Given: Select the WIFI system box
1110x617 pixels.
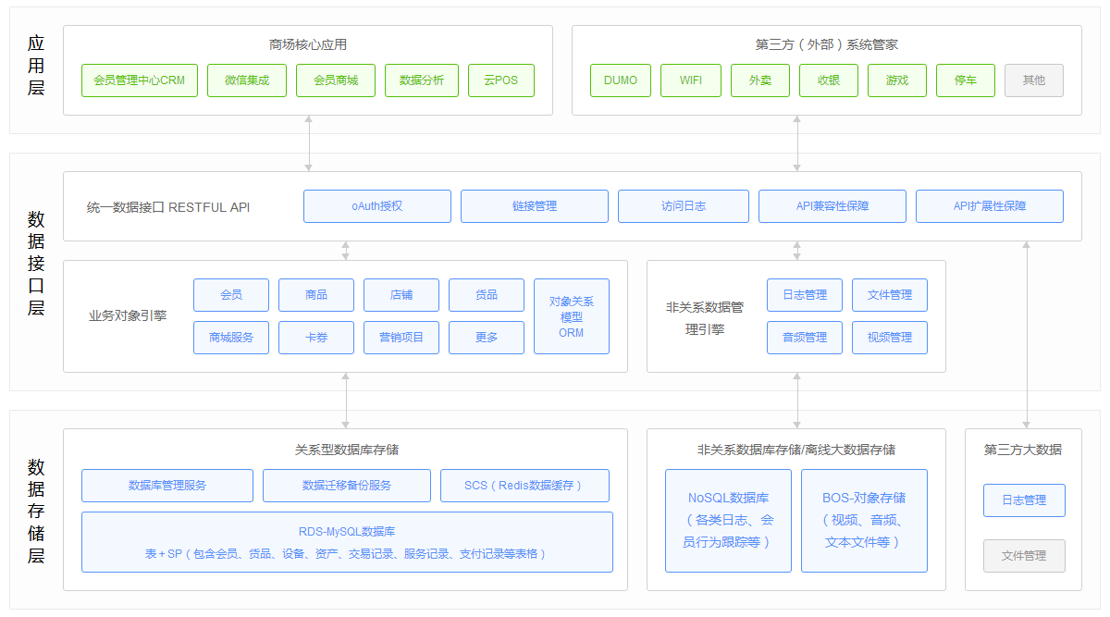Looking at the screenshot, I should 690,80.
